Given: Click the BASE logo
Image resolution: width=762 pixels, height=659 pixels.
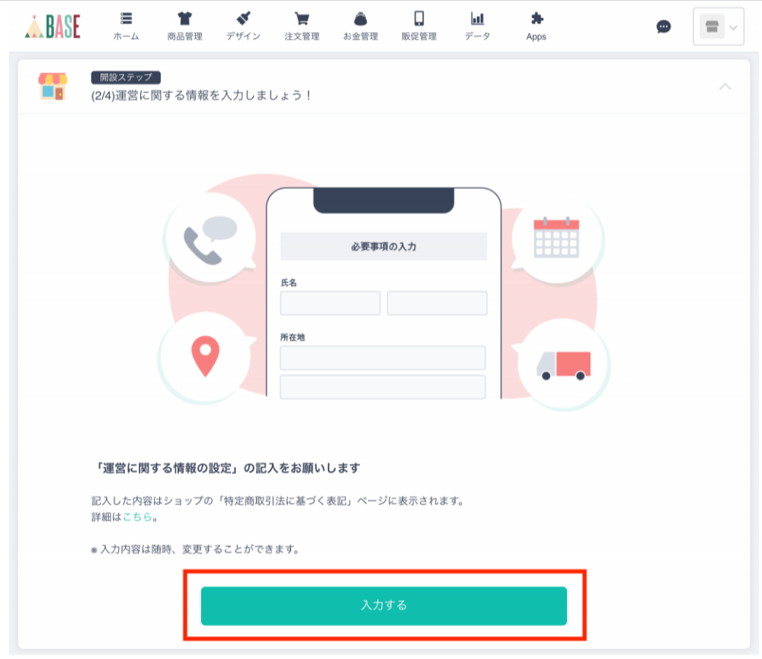Looking at the screenshot, I should (53, 27).
